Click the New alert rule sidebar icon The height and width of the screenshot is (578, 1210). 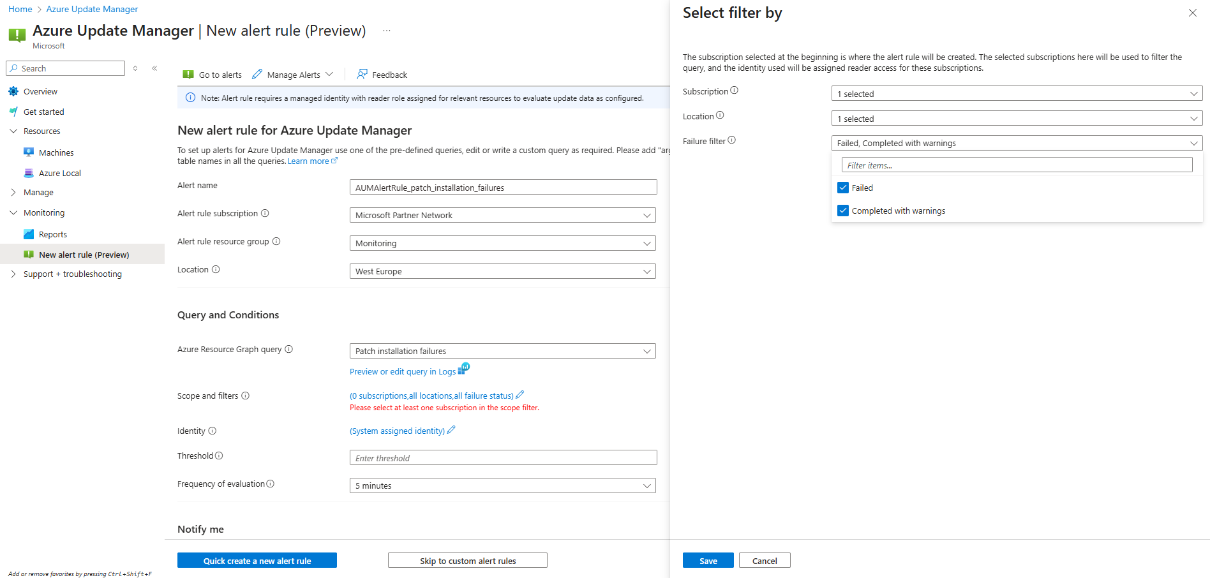[x=29, y=255]
